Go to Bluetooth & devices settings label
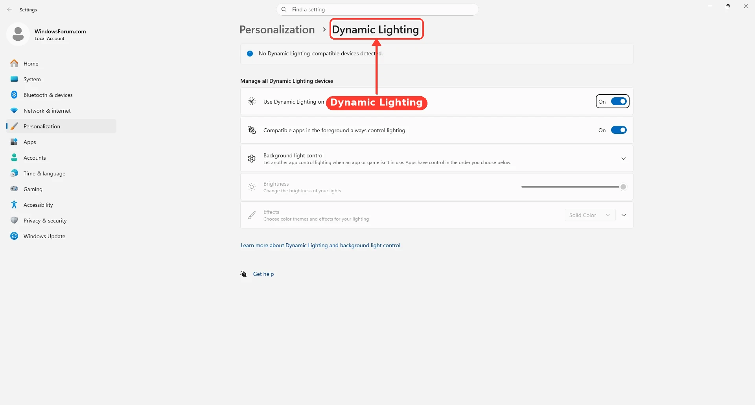This screenshot has width=755, height=405. (48, 95)
